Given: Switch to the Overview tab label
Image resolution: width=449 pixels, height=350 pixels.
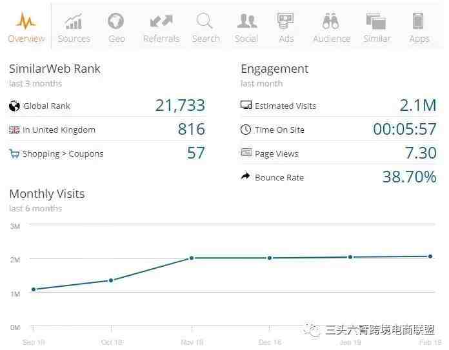Looking at the screenshot, I should [26, 39].
